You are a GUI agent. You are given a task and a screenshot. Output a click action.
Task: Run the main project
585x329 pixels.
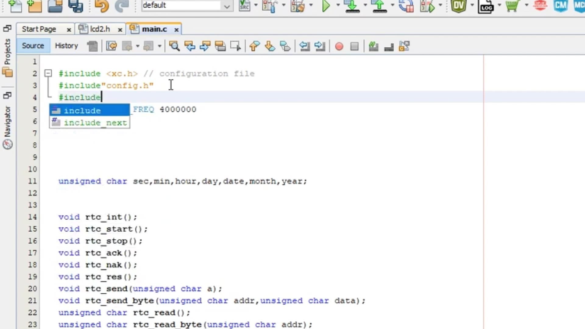[x=326, y=6]
